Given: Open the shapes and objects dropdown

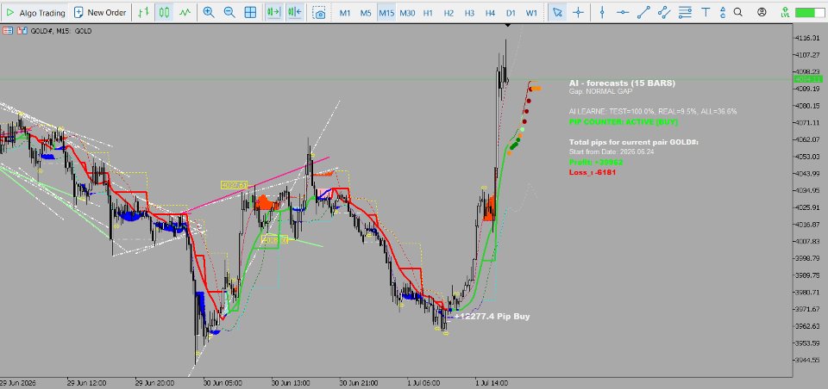Looking at the screenshot, I should click(x=723, y=13).
